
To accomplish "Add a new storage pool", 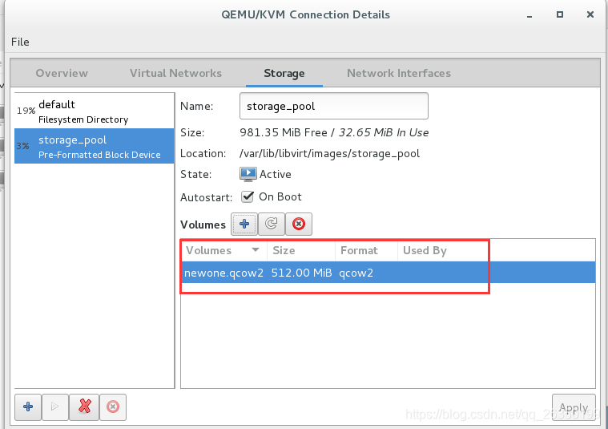I will tap(28, 407).
